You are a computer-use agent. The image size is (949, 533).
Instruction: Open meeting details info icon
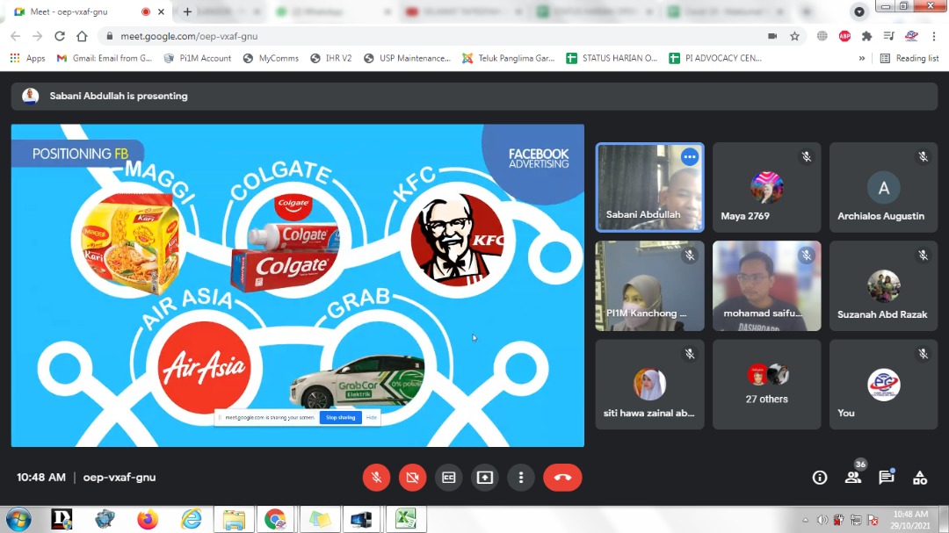click(820, 478)
